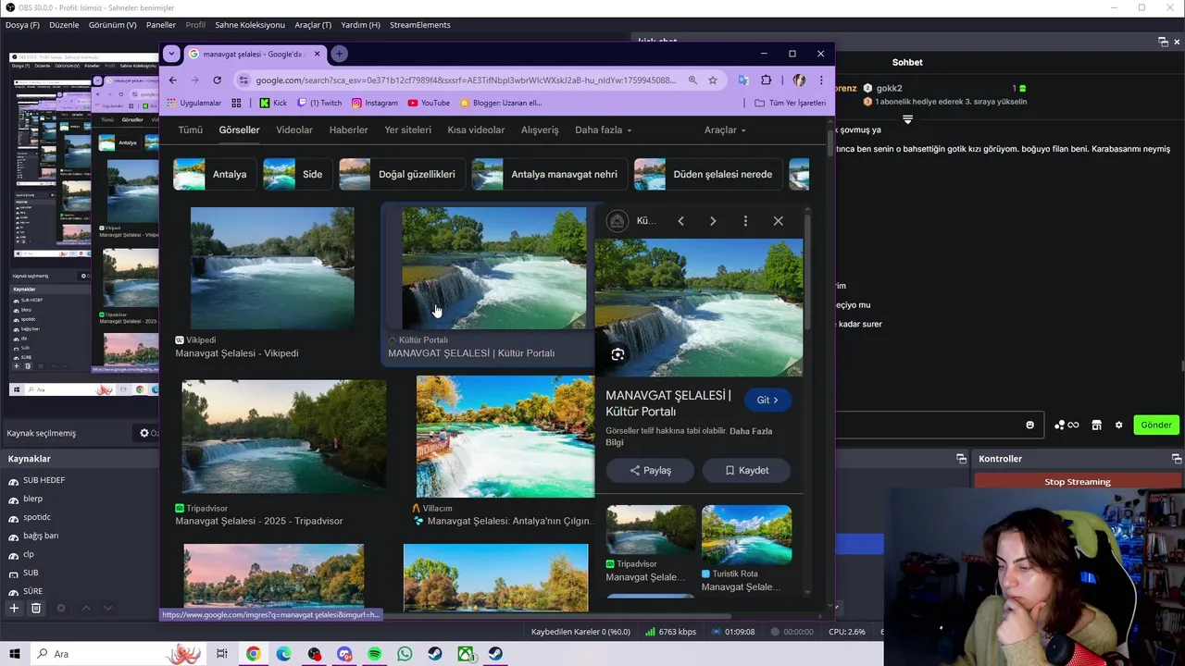
Task: Switch to the Alışveriş search tab
Action: coord(540,130)
